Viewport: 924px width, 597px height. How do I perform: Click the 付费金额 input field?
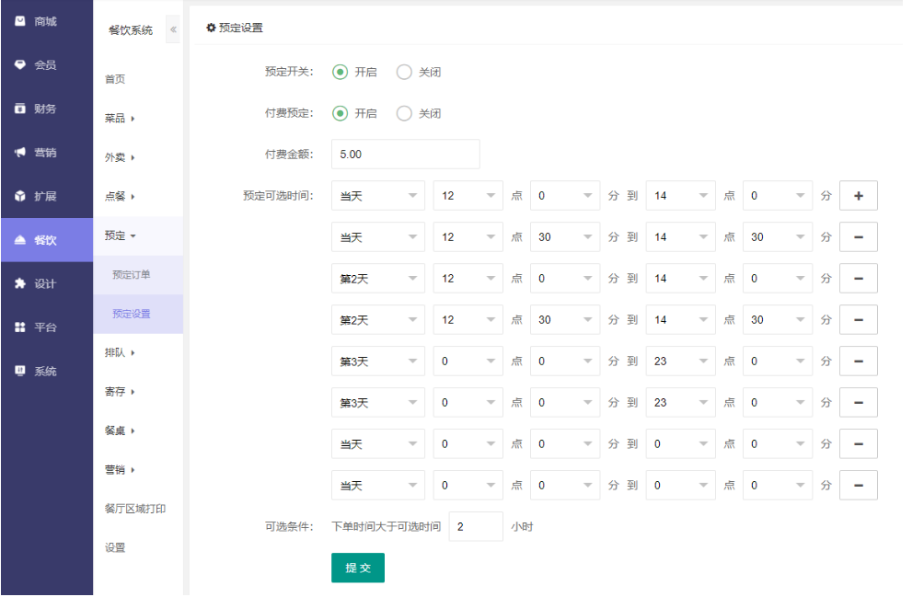point(405,155)
